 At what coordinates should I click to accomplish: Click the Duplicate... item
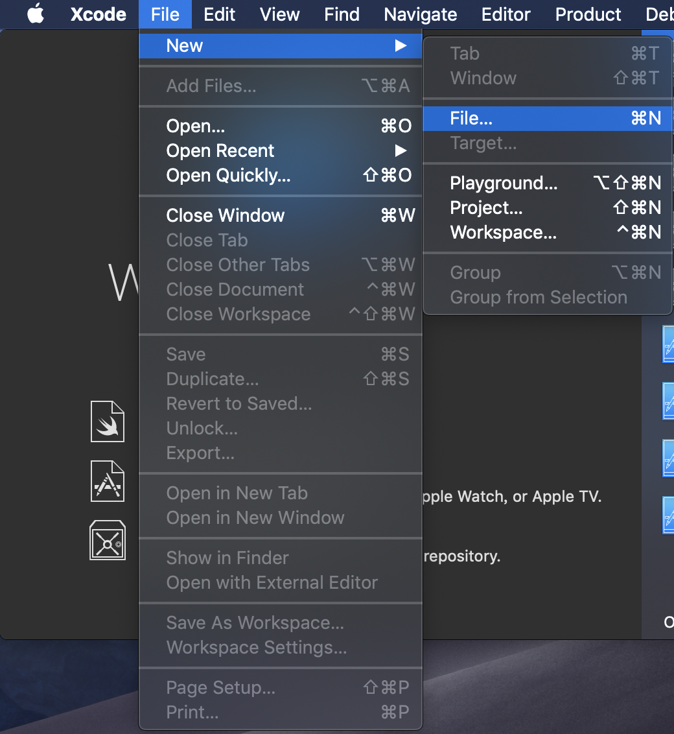[281, 379]
